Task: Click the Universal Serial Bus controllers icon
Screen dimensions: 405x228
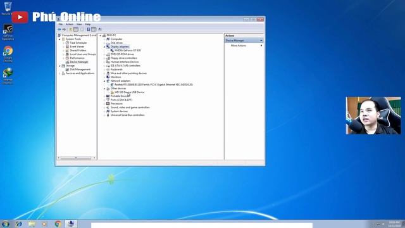Action: [x=108, y=115]
